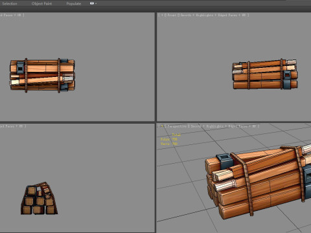Viewport: 311px width, 233px height.
Task: Select the wood bundle in the Front viewport
Action: pyautogui.click(x=265, y=74)
